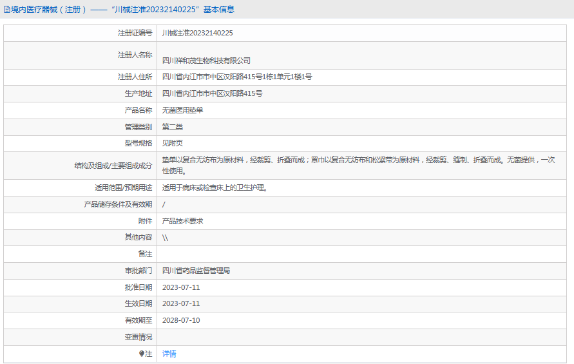Click the 见附页 model specification value
This screenshot has width=574, height=364.
click(173, 143)
